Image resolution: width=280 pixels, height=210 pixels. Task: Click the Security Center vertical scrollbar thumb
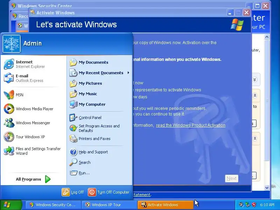click(x=267, y=100)
